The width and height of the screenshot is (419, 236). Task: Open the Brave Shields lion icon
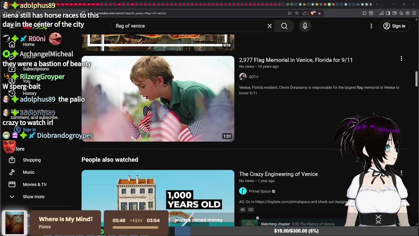click(313, 13)
